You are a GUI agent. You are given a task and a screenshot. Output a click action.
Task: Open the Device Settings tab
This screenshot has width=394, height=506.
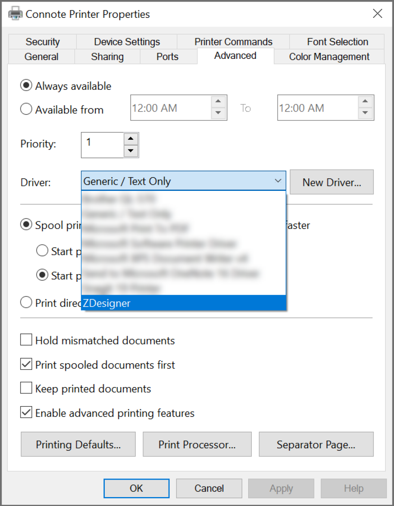click(x=126, y=41)
